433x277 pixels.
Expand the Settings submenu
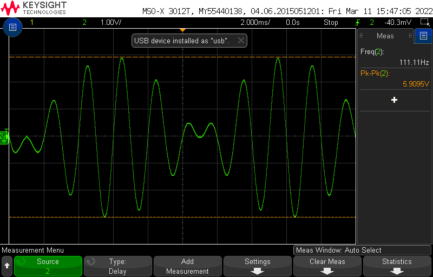coord(257,266)
